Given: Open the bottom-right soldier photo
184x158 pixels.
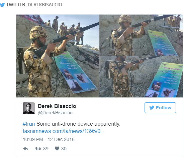Looking at the screenshot, I should (x=141, y=77).
